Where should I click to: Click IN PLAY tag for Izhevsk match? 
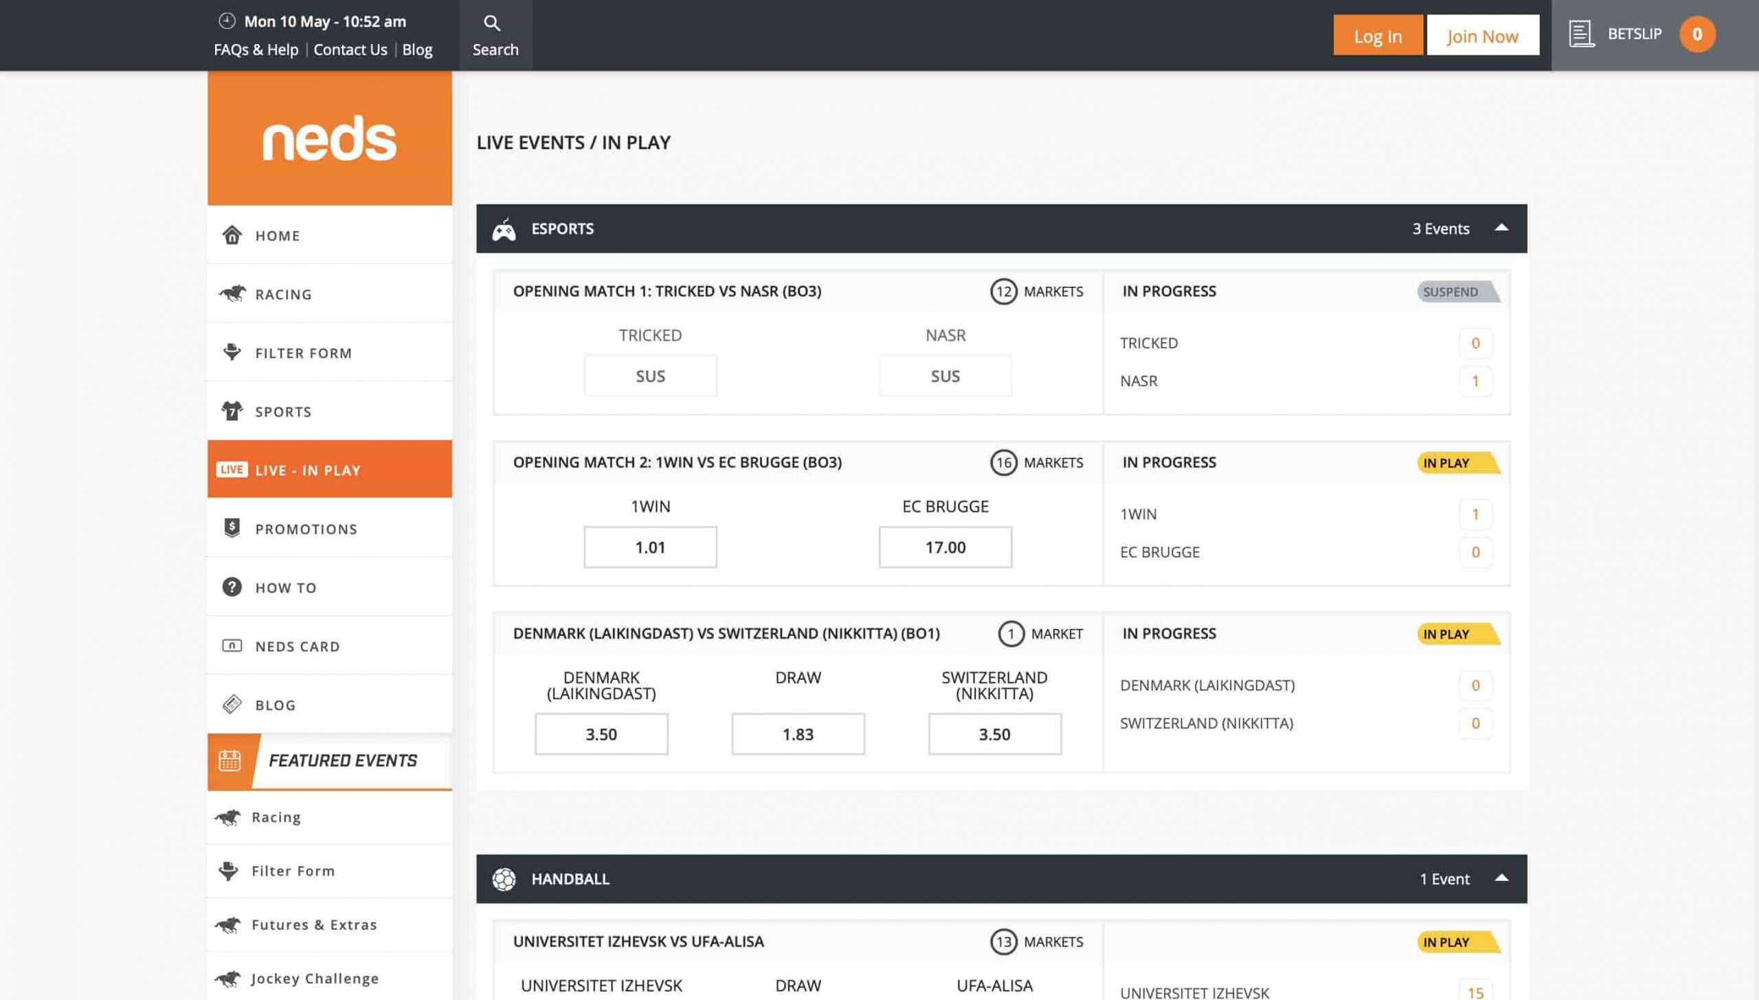pyautogui.click(x=1458, y=942)
